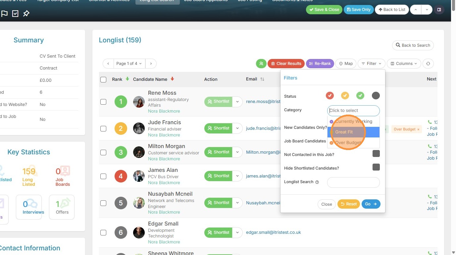The image size is (456, 255).
Task: Click the Save Only button
Action: 359,10
